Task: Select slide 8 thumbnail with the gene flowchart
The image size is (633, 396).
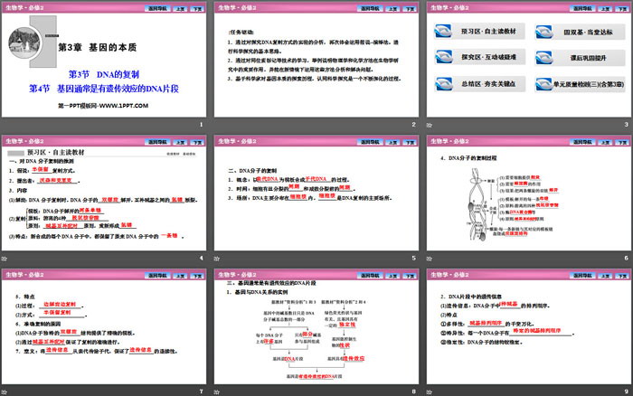Action: tap(316, 329)
